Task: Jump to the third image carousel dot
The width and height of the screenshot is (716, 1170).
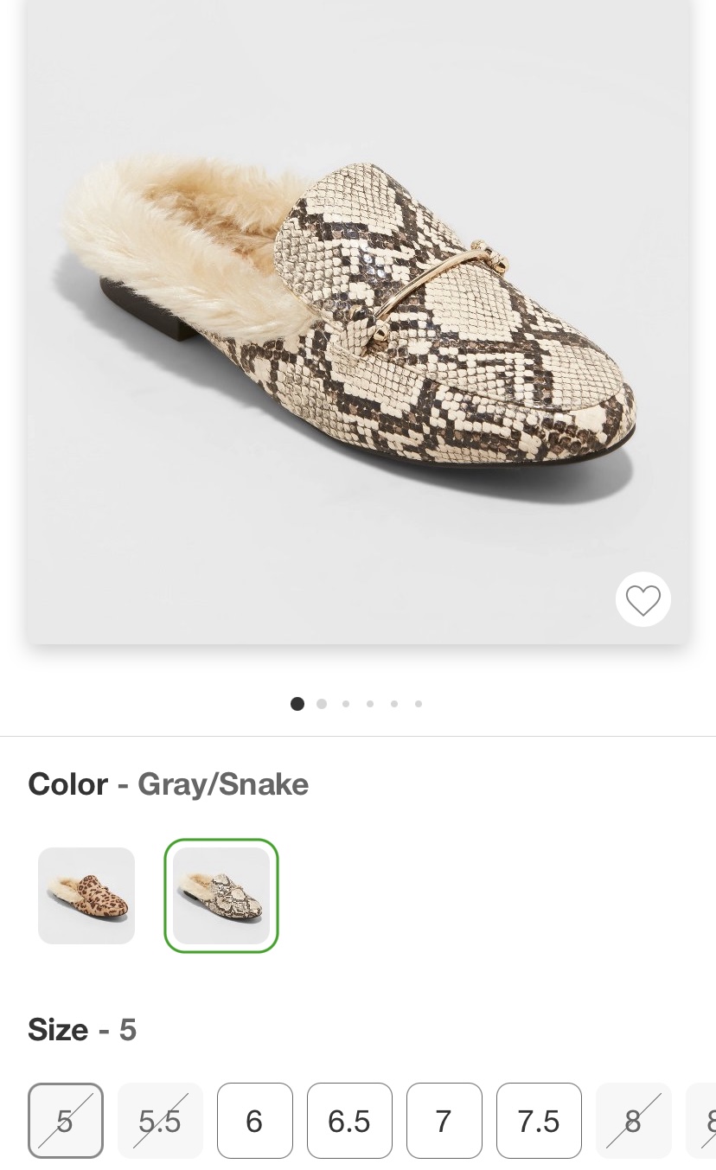Action: coord(346,704)
